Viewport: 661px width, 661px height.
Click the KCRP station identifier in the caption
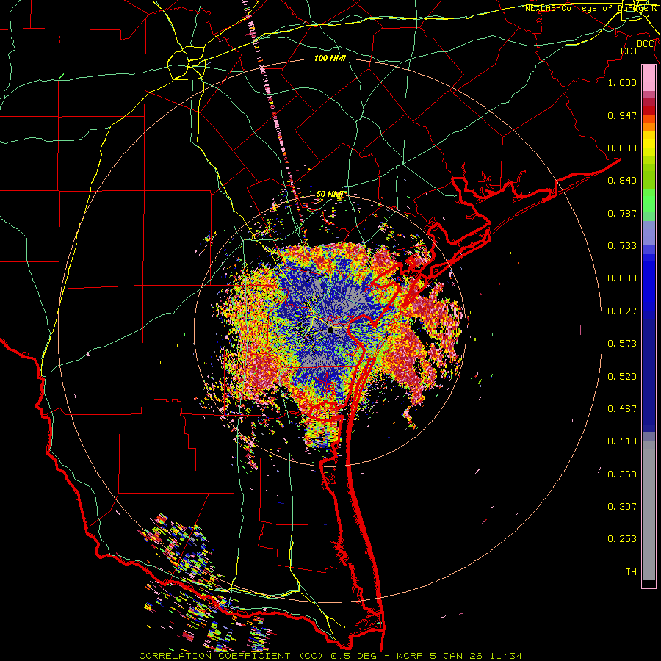coord(409,656)
